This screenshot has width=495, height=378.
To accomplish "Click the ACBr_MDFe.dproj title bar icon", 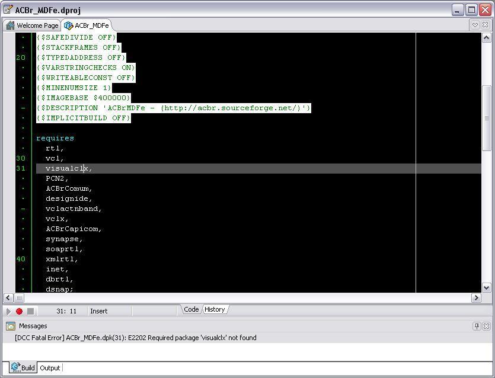I will 8,10.
